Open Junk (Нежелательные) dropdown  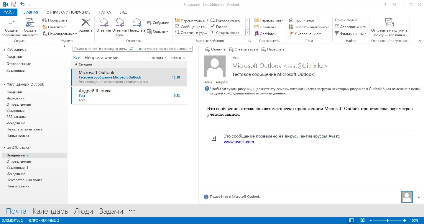coord(60,34)
